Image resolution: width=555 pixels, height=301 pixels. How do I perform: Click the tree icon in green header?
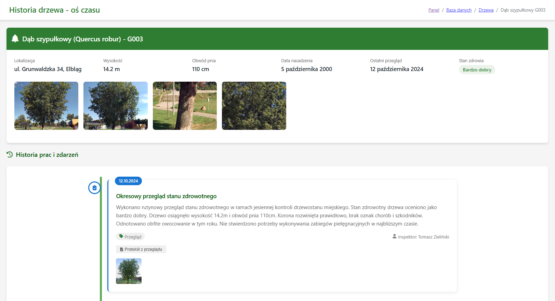click(15, 39)
